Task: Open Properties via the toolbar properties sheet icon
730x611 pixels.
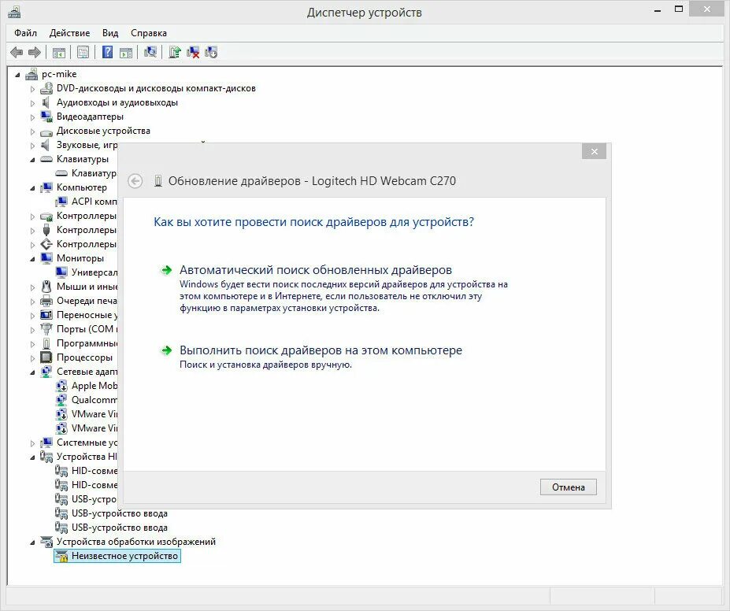Action: (83, 52)
